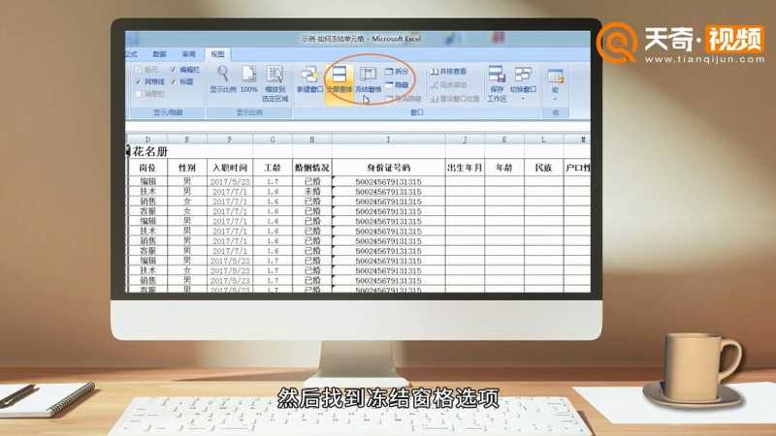Toggle the Headings (标题) checkbox
Screen dimensions: 776x436
[182, 81]
